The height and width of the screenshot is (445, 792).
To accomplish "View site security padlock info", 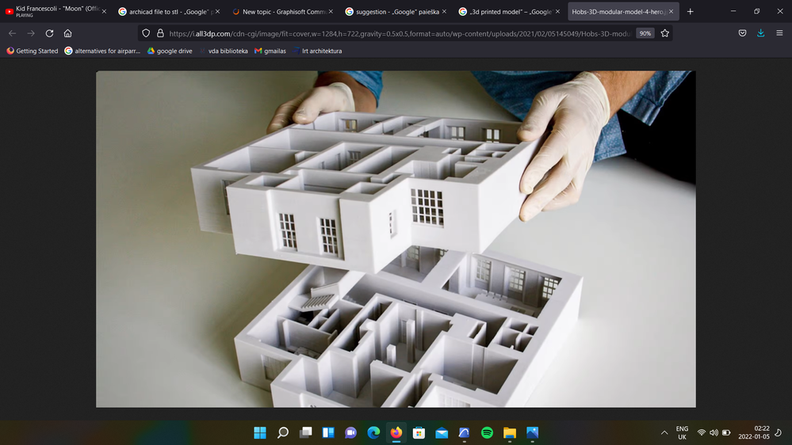I will 160,33.
